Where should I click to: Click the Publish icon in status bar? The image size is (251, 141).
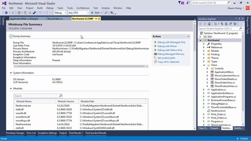pyautogui.click(x=238, y=139)
